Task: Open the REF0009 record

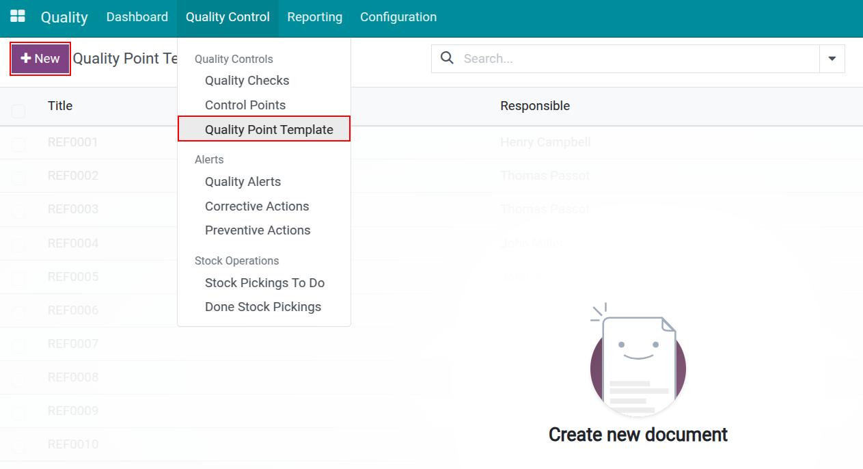Action: pos(73,411)
